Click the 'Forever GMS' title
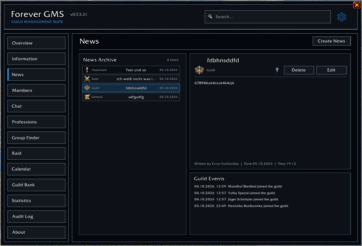Screen dimensions: 362x246 (37, 14)
